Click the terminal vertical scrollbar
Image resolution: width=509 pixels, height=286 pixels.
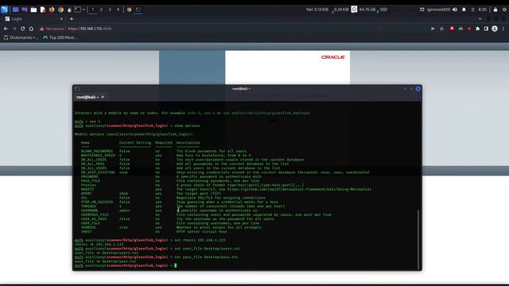click(x=418, y=239)
